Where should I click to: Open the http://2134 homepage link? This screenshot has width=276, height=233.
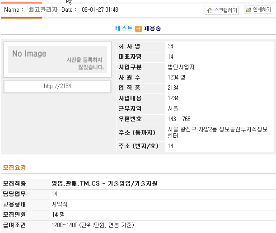coord(57,86)
